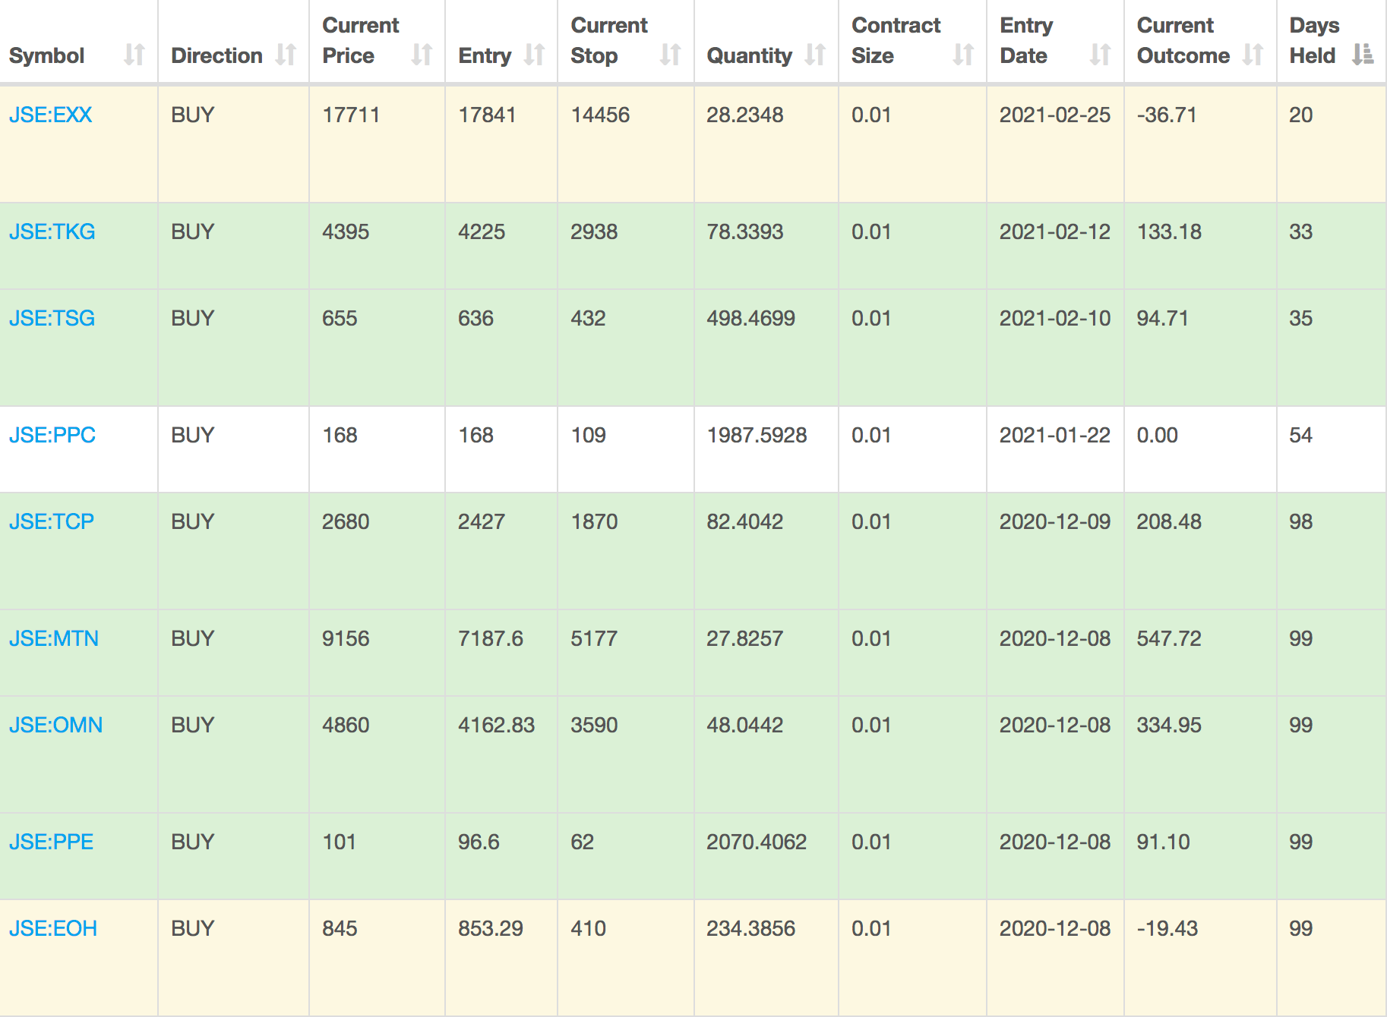Open the JSE:TKG symbol link
Viewport: 1387px width, 1017px height.
[x=52, y=231]
